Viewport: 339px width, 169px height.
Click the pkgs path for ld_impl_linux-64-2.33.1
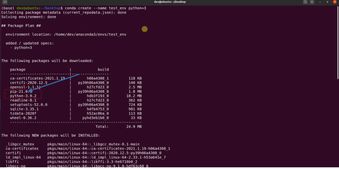click(x=107, y=158)
